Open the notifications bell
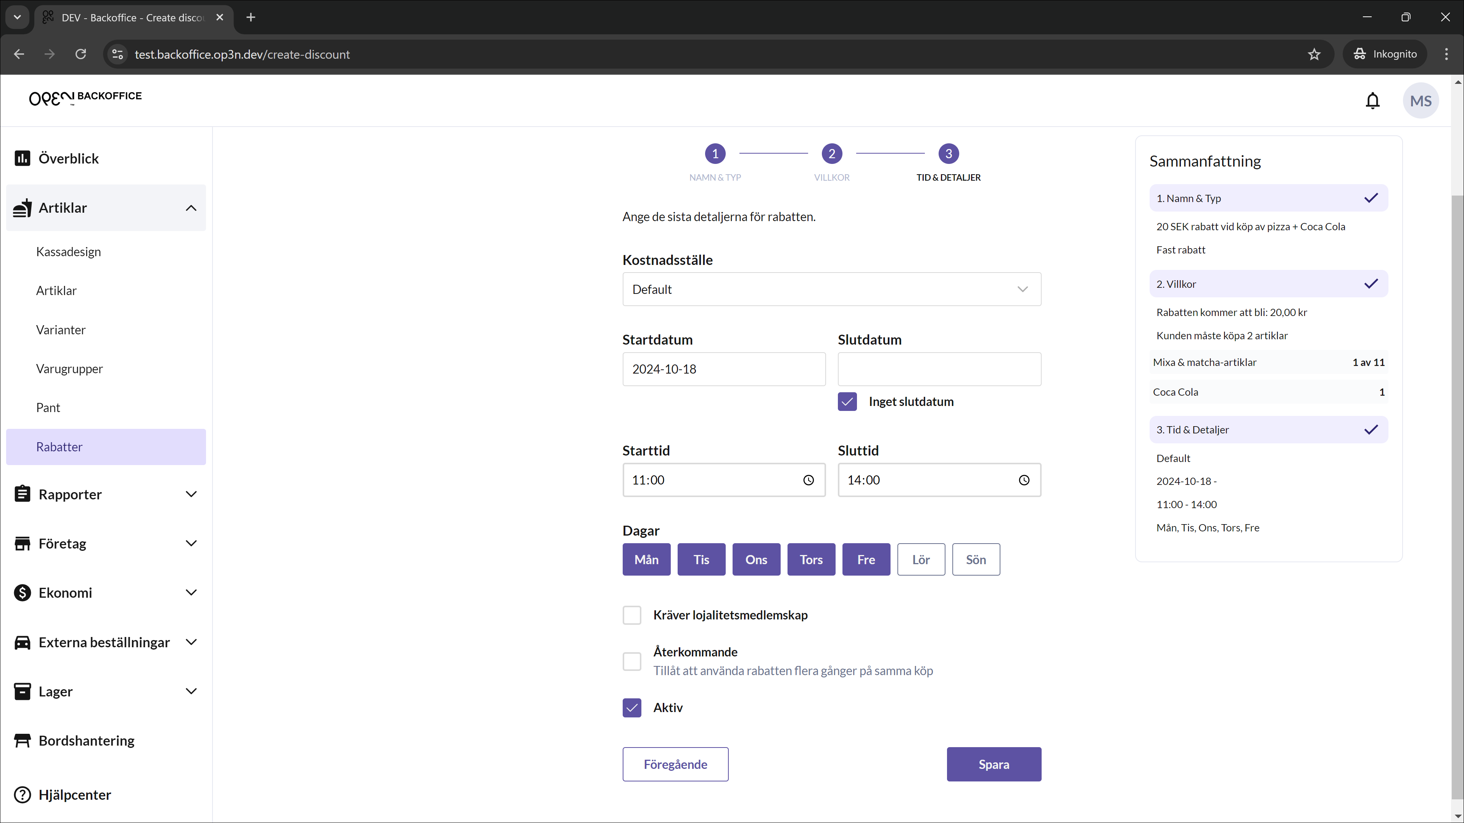1464x823 pixels. [x=1372, y=101]
